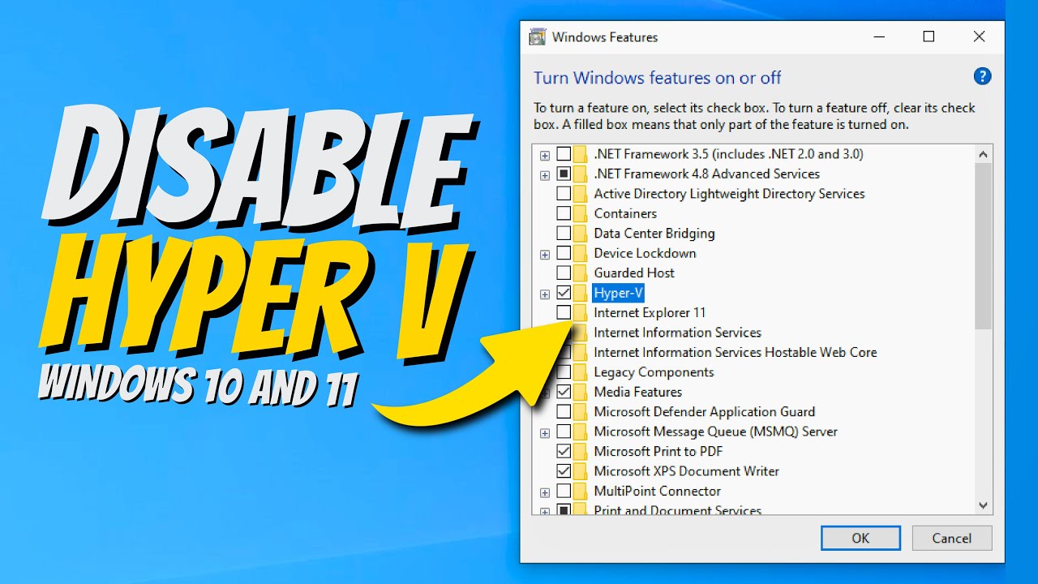Click the folder icon beside .NET Framework 4.8 Advanced Services
The height and width of the screenshot is (584, 1038).
[x=580, y=174]
